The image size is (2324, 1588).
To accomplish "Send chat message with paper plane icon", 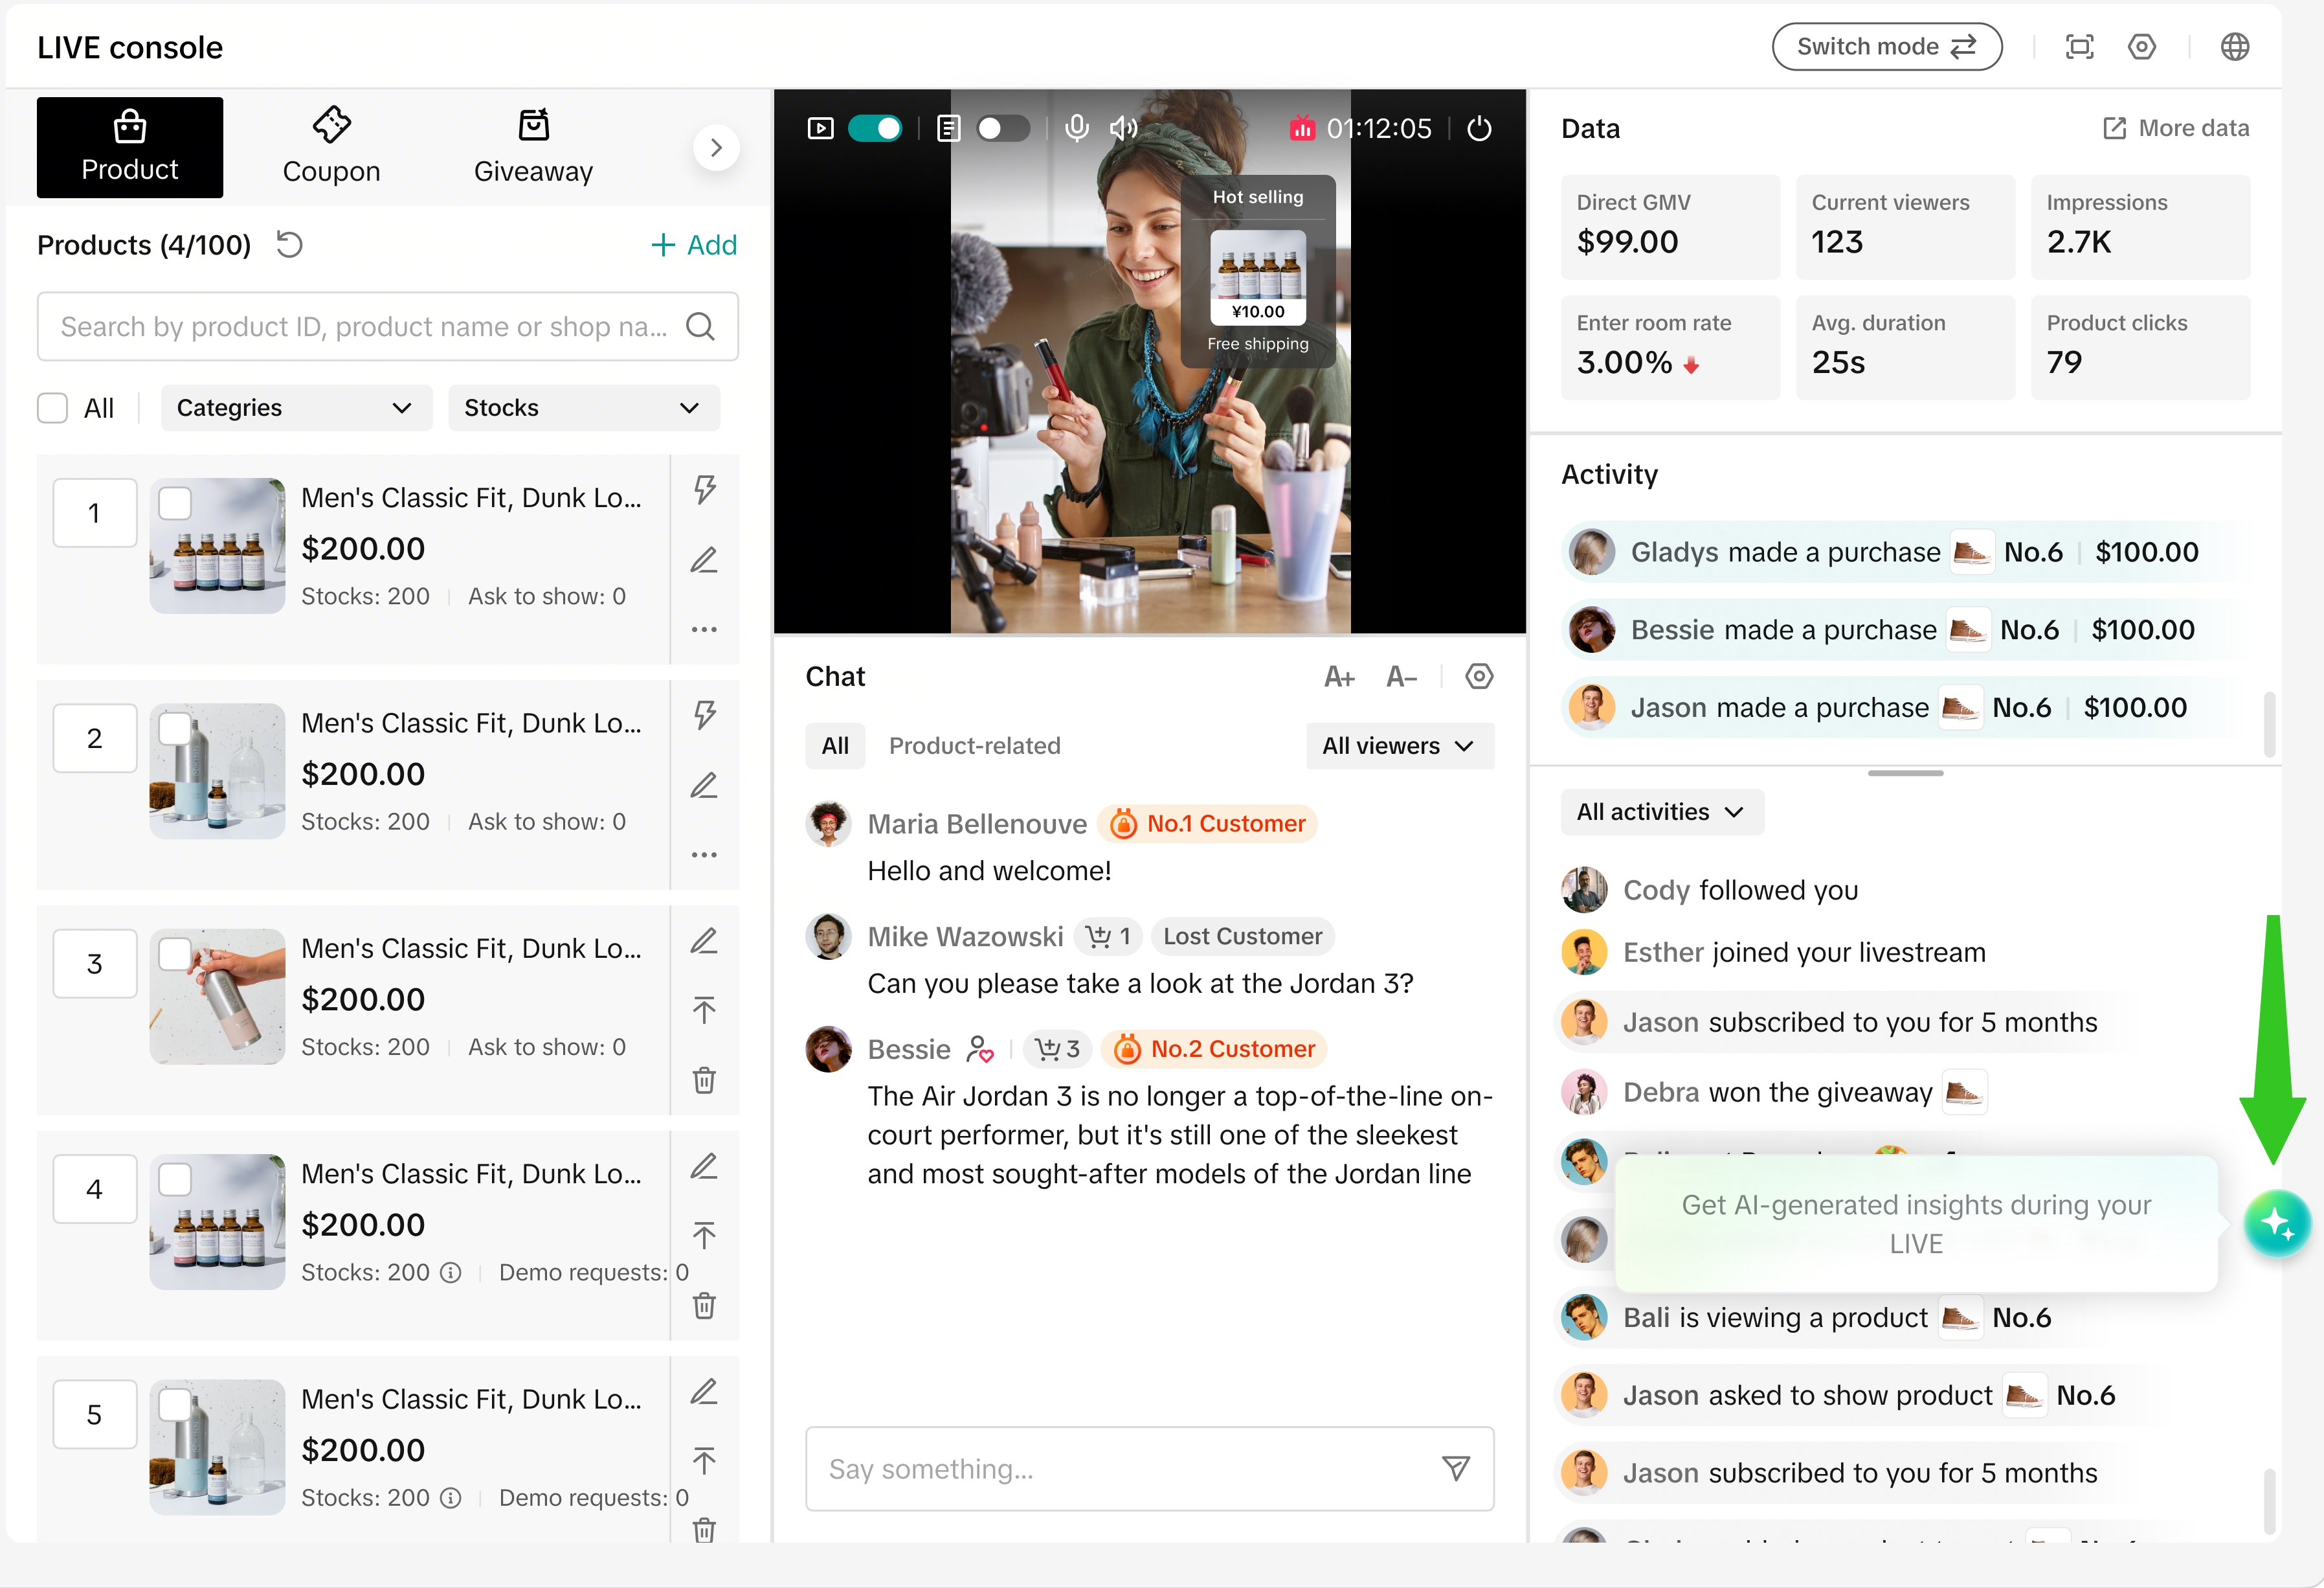I will tap(1456, 1468).
